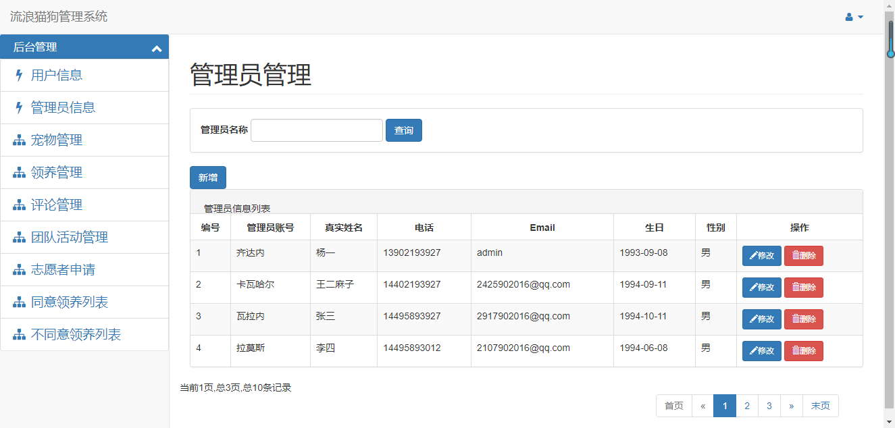895x428 pixels.
Task: Go to 宠物管理 section
Action: tap(84, 140)
